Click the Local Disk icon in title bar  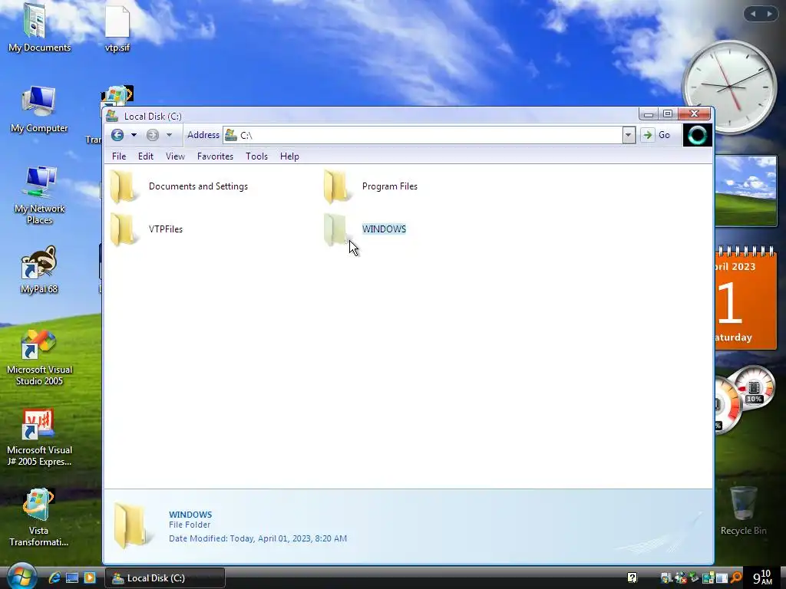coord(112,117)
